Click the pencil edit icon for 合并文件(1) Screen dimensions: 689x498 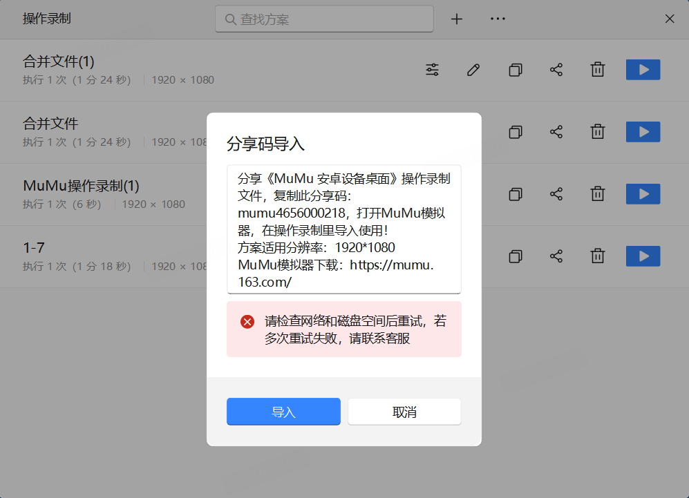point(473,70)
